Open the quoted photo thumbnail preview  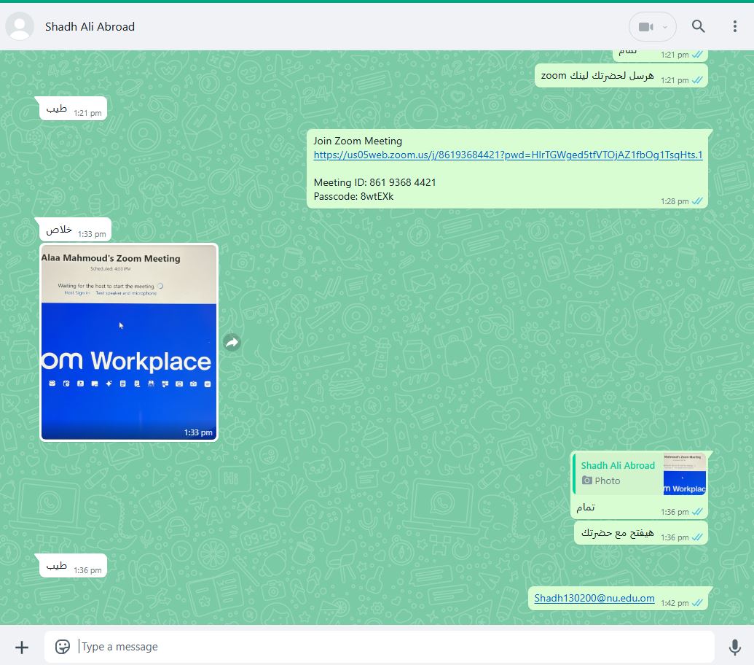684,473
